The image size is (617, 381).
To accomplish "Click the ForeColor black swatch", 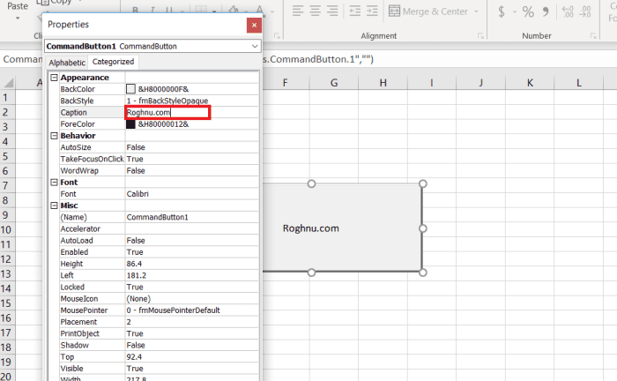I will click(x=130, y=124).
